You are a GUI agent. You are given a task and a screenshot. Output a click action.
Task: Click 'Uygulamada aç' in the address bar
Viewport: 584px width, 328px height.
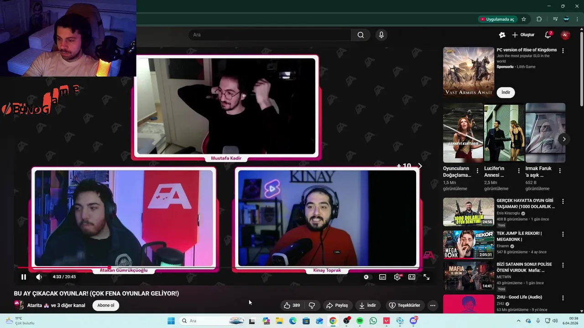click(497, 19)
